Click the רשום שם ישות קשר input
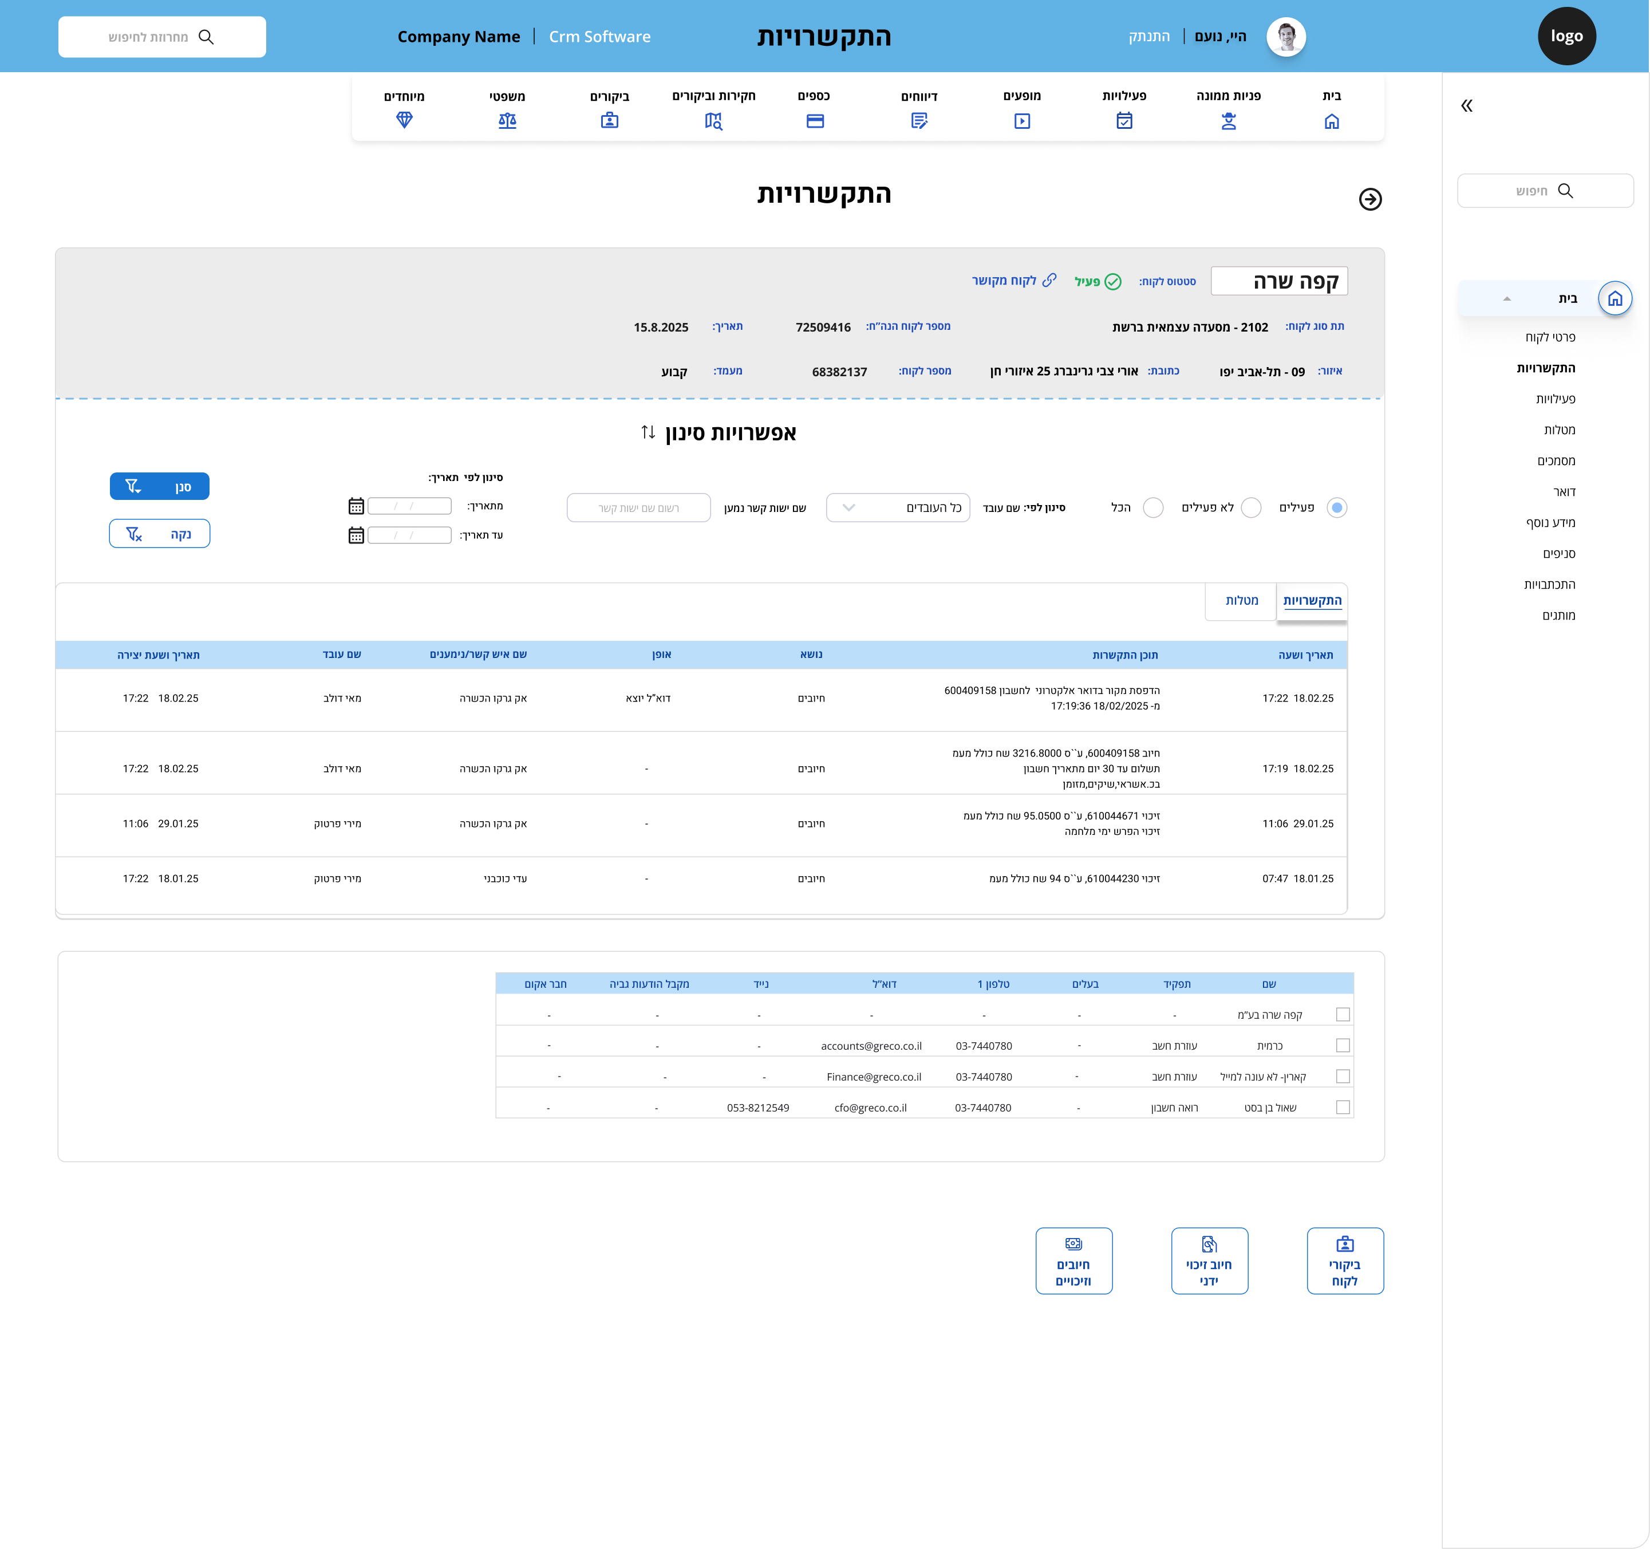The image size is (1650, 1549). click(638, 508)
